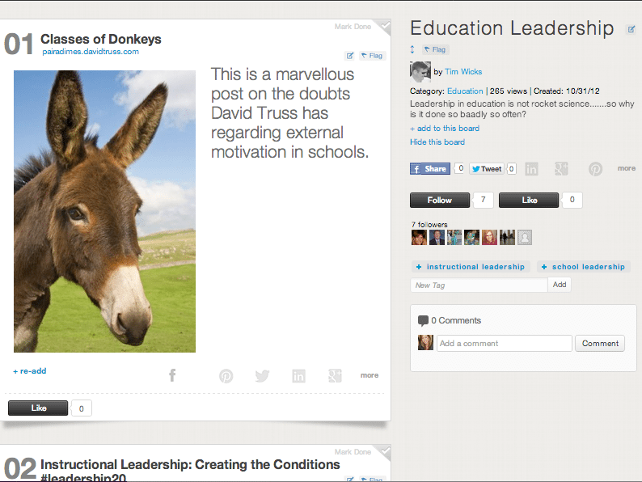Screen dimensions: 642x482
Task: Click Hide this board link
Action: click(x=437, y=142)
